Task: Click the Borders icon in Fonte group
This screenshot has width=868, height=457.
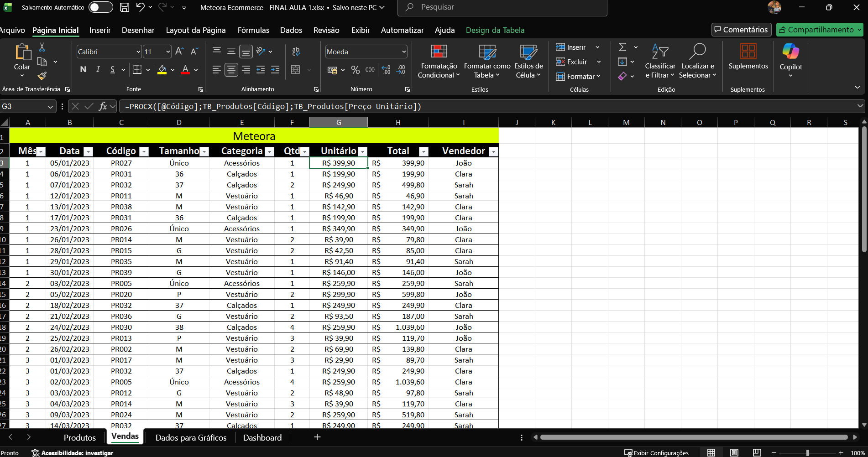Action: (137, 69)
